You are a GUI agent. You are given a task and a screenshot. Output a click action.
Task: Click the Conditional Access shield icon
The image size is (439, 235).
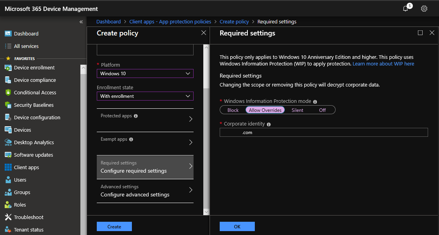[8, 93]
